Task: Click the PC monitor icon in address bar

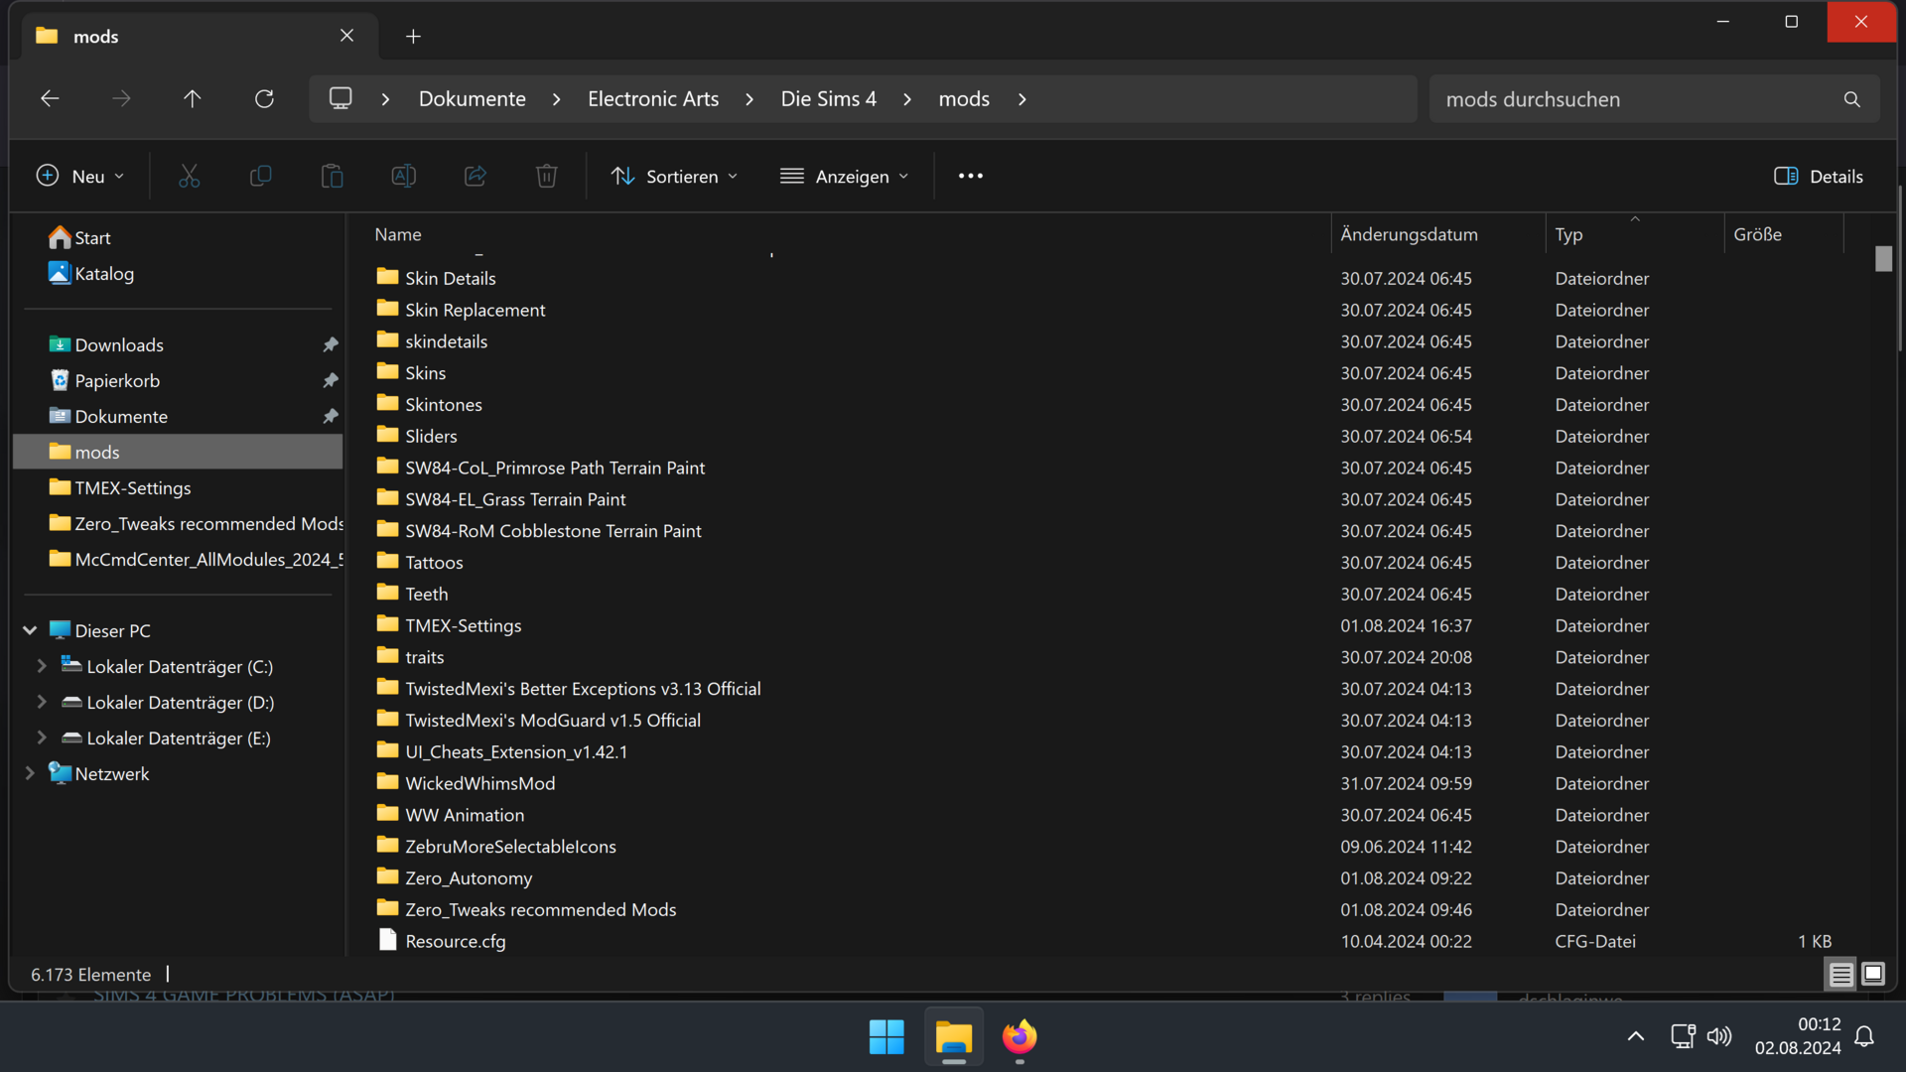Action: tap(340, 98)
